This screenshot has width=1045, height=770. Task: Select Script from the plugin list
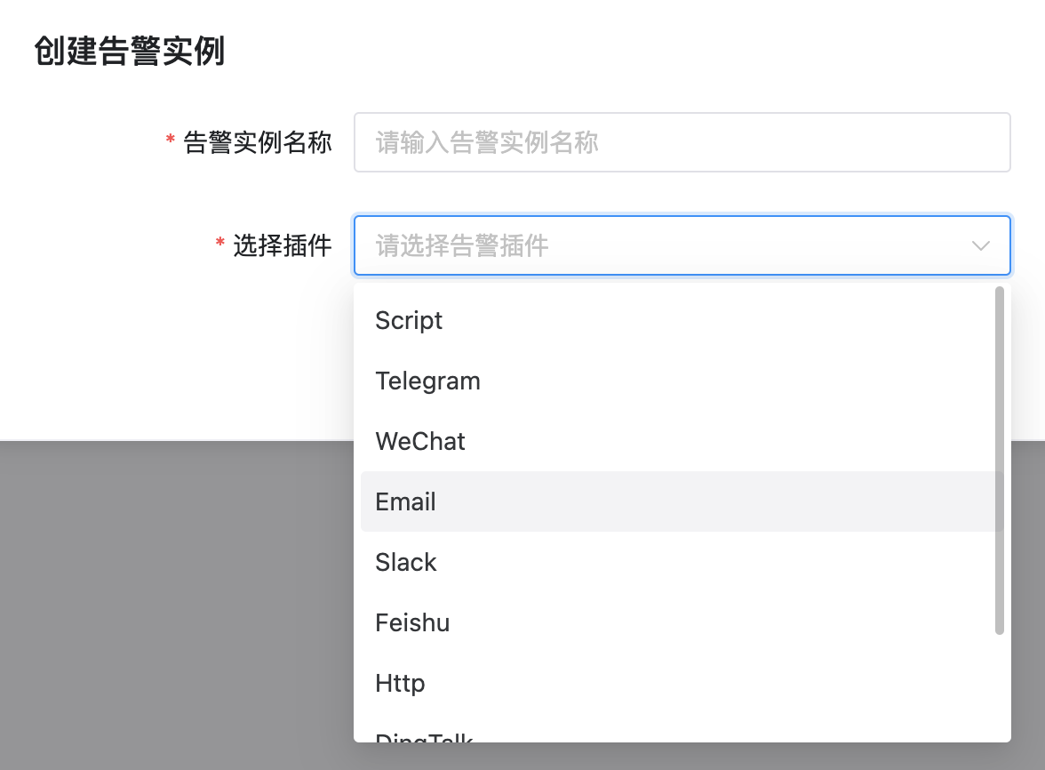(409, 320)
